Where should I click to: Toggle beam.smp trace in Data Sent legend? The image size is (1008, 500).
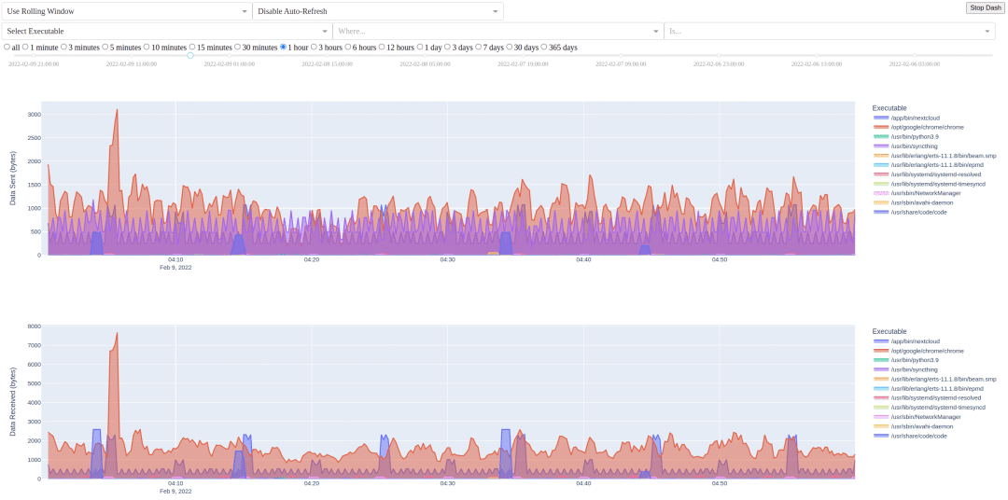[934, 156]
